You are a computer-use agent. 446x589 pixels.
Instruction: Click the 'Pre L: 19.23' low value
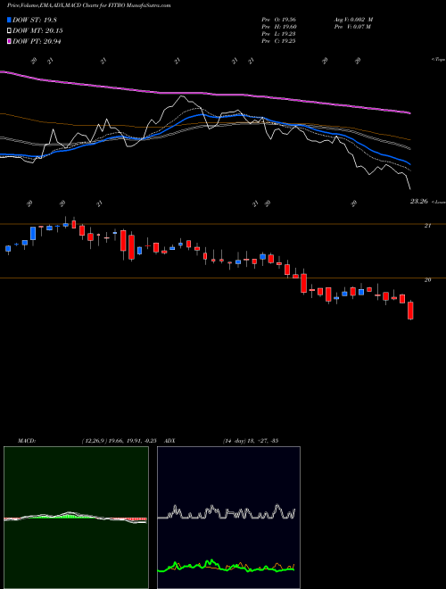278,34
